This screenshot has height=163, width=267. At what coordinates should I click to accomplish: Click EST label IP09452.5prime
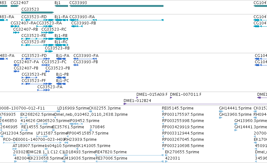[84, 121]
